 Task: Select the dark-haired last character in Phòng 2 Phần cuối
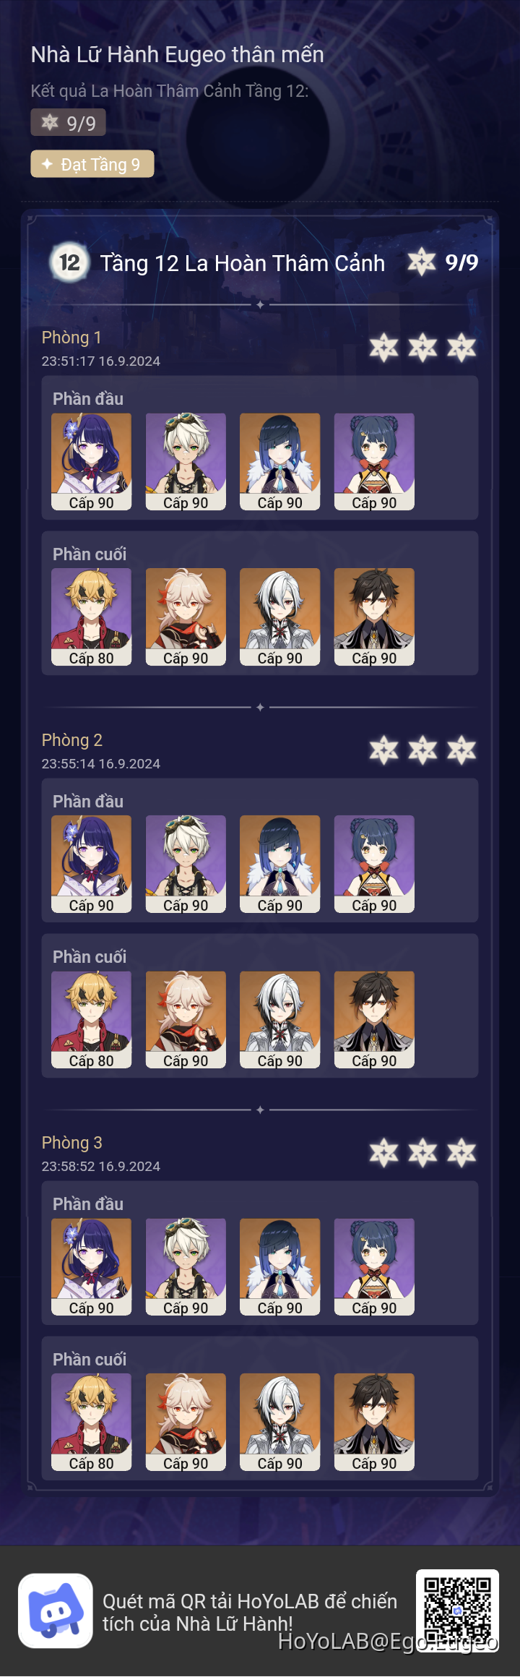(374, 1019)
